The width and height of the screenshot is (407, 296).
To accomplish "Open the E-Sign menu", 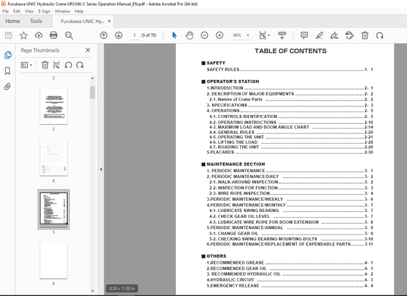I will click(44, 11).
